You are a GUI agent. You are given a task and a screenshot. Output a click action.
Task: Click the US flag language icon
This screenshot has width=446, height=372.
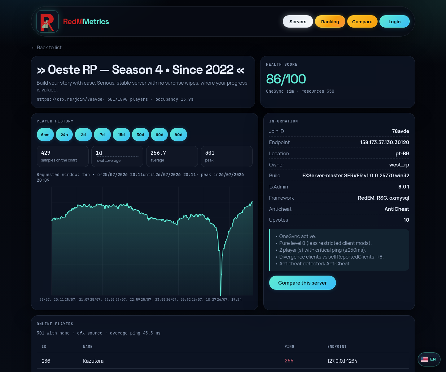coord(424,359)
